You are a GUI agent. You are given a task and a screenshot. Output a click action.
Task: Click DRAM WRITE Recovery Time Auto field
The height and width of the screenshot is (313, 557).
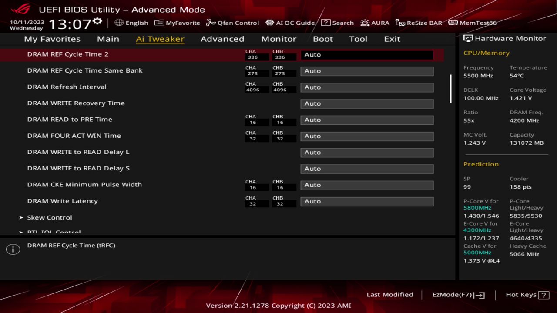tap(367, 103)
